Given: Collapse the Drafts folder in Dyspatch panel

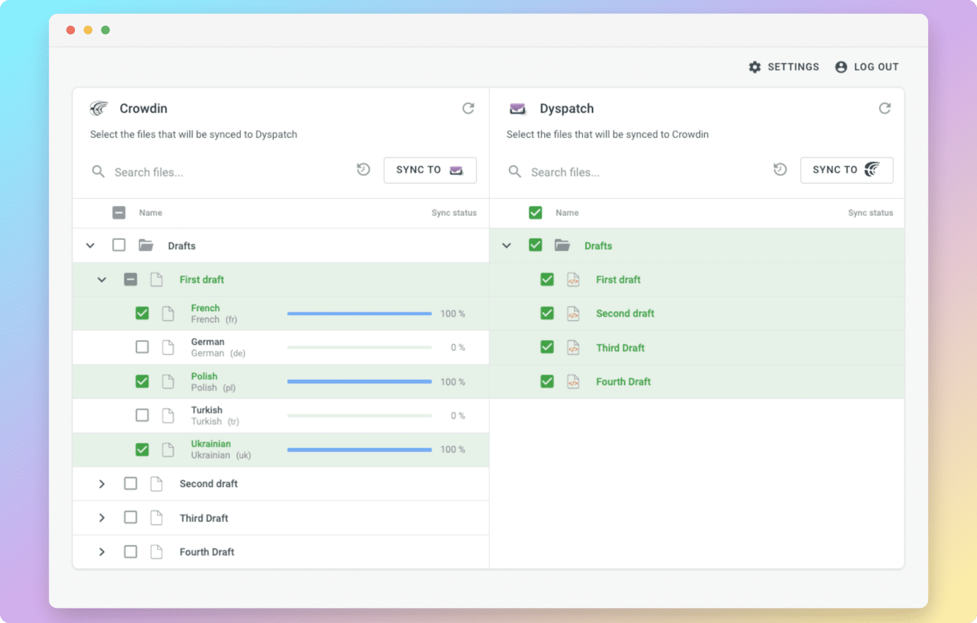Looking at the screenshot, I should [x=506, y=246].
